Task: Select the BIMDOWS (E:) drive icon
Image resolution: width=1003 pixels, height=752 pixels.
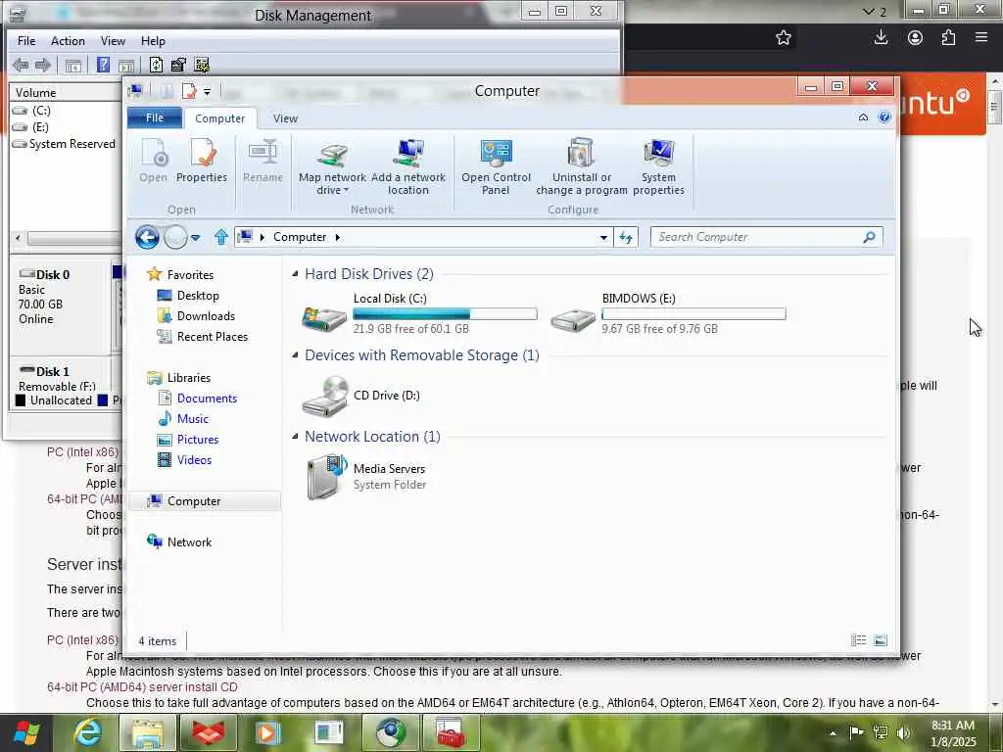Action: pyautogui.click(x=572, y=319)
